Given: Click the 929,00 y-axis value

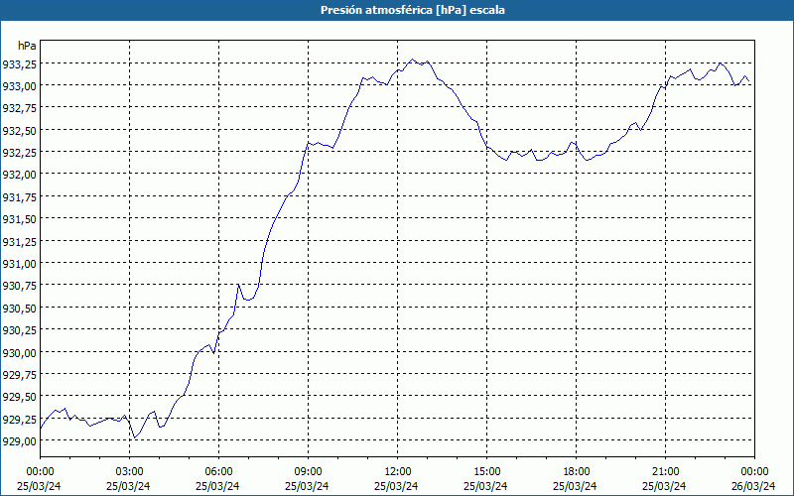Looking at the screenshot, I should (19, 441).
